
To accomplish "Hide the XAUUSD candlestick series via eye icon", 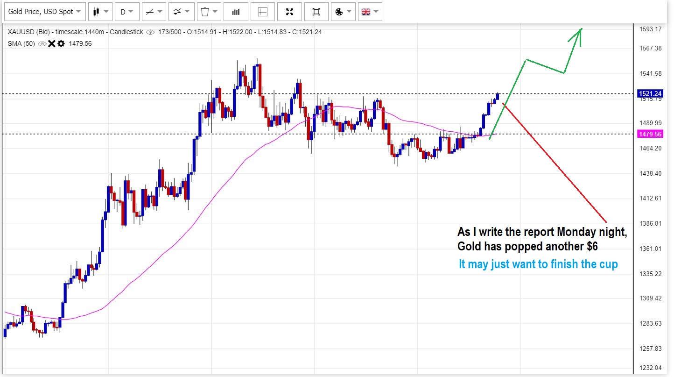I will click(x=150, y=32).
